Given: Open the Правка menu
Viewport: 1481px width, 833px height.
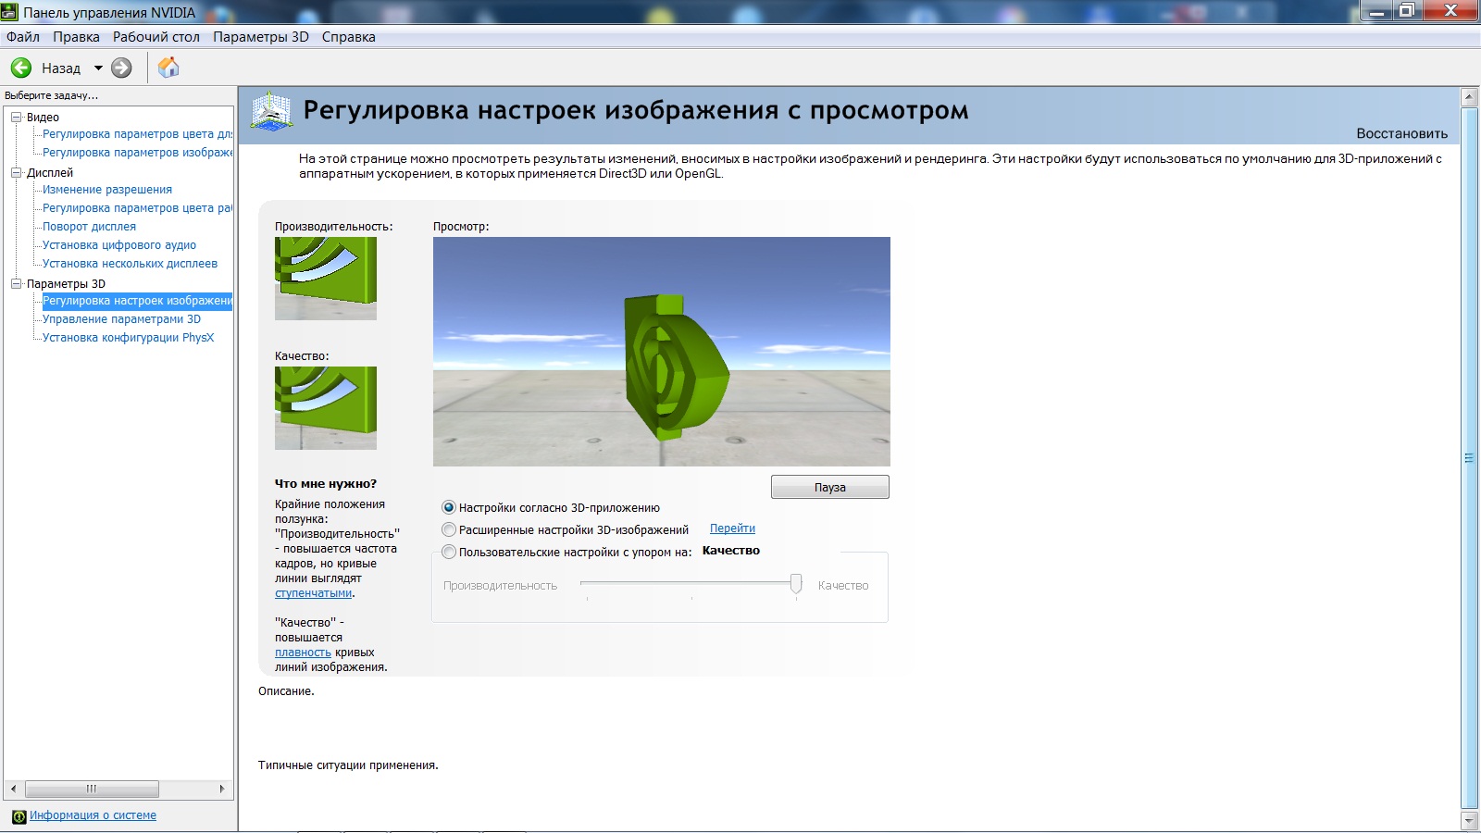Looking at the screenshot, I should pyautogui.click(x=76, y=37).
